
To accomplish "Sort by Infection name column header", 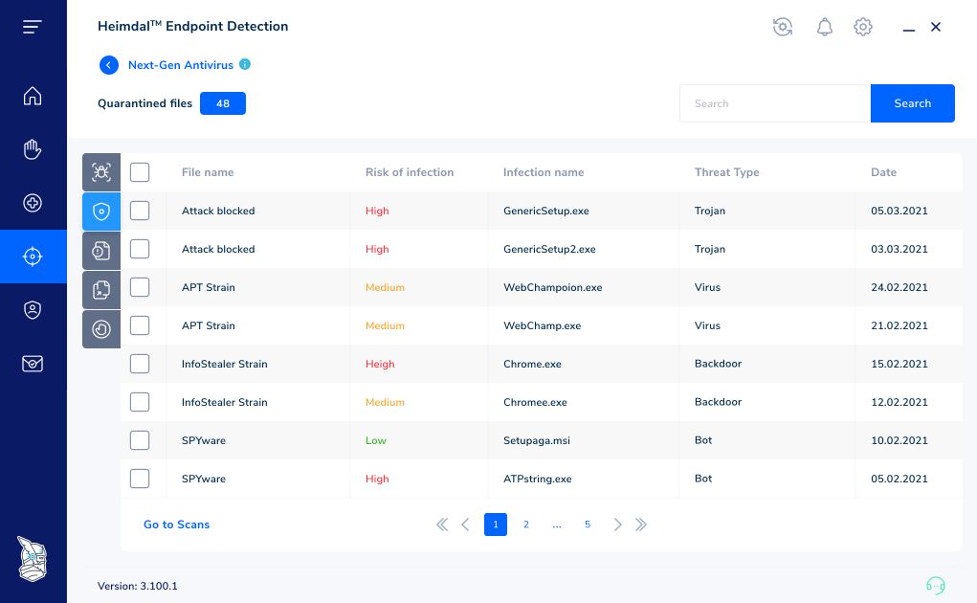I will [x=544, y=172].
